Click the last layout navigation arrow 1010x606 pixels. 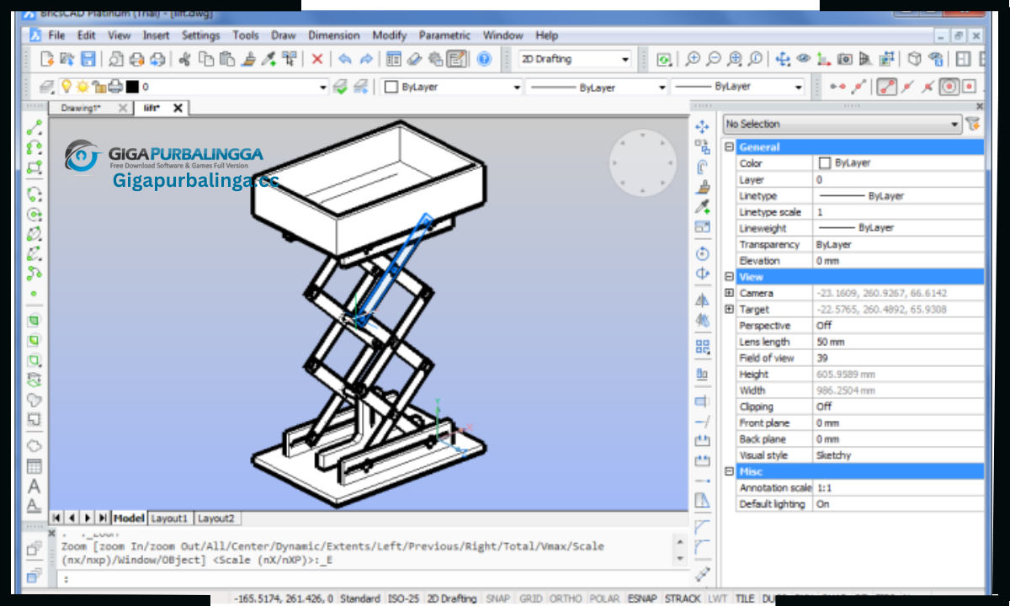click(x=103, y=518)
